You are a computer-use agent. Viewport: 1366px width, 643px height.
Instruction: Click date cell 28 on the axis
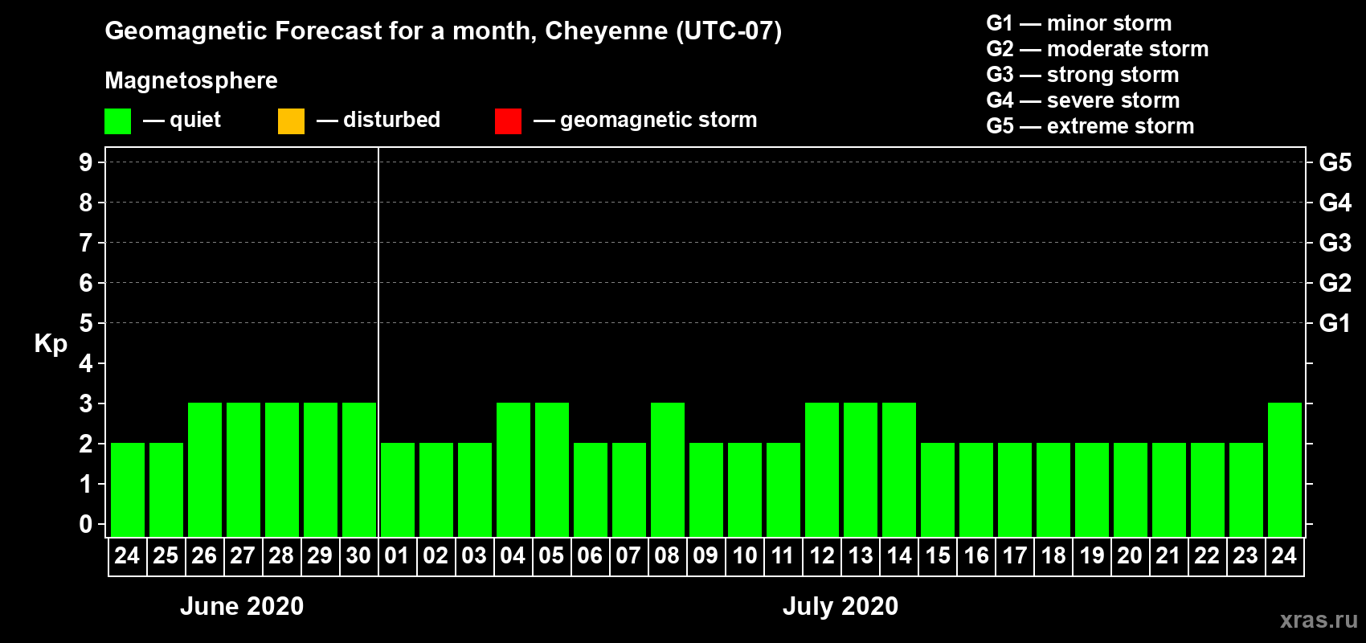282,556
